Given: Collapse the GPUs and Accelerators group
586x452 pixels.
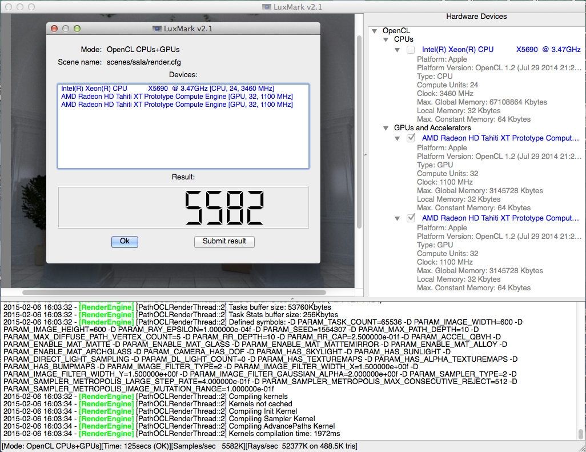Looking at the screenshot, I should 386,128.
